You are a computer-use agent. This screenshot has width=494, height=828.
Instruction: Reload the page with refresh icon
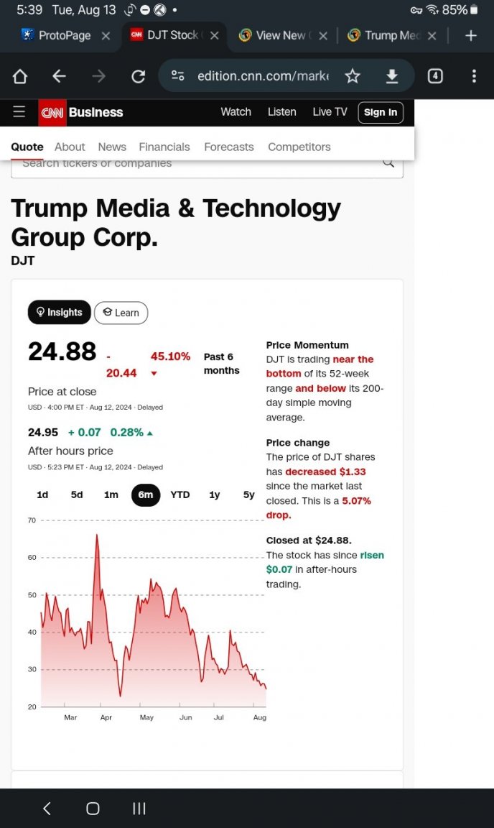(139, 77)
